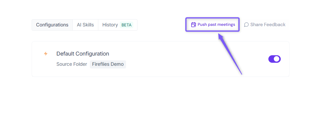This screenshot has height=115, width=310.
Task: Open the Default Configuration title
Action: pyautogui.click(x=83, y=53)
